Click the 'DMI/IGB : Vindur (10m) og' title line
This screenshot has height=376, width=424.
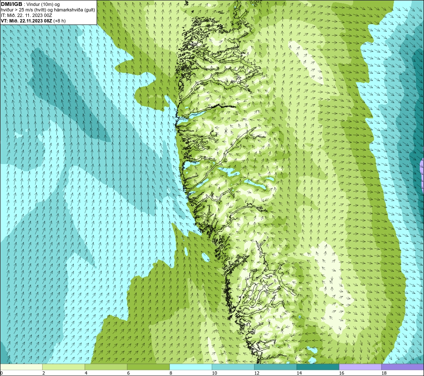(31, 4)
